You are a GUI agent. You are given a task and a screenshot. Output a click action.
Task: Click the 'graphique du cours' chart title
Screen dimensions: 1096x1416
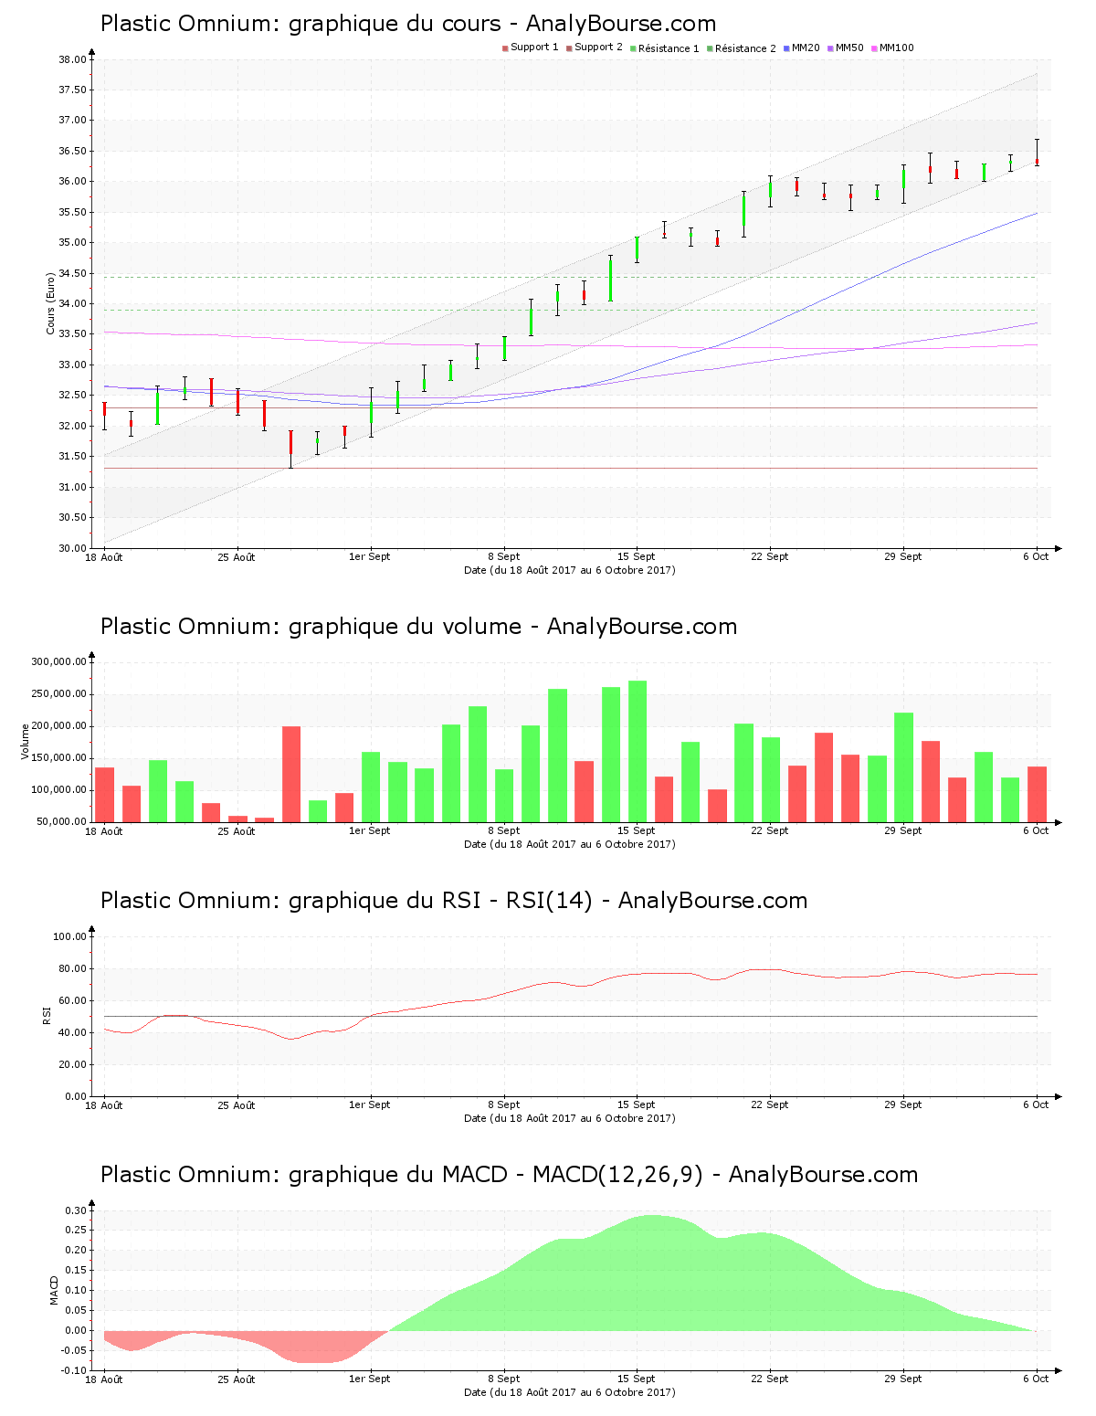[408, 24]
